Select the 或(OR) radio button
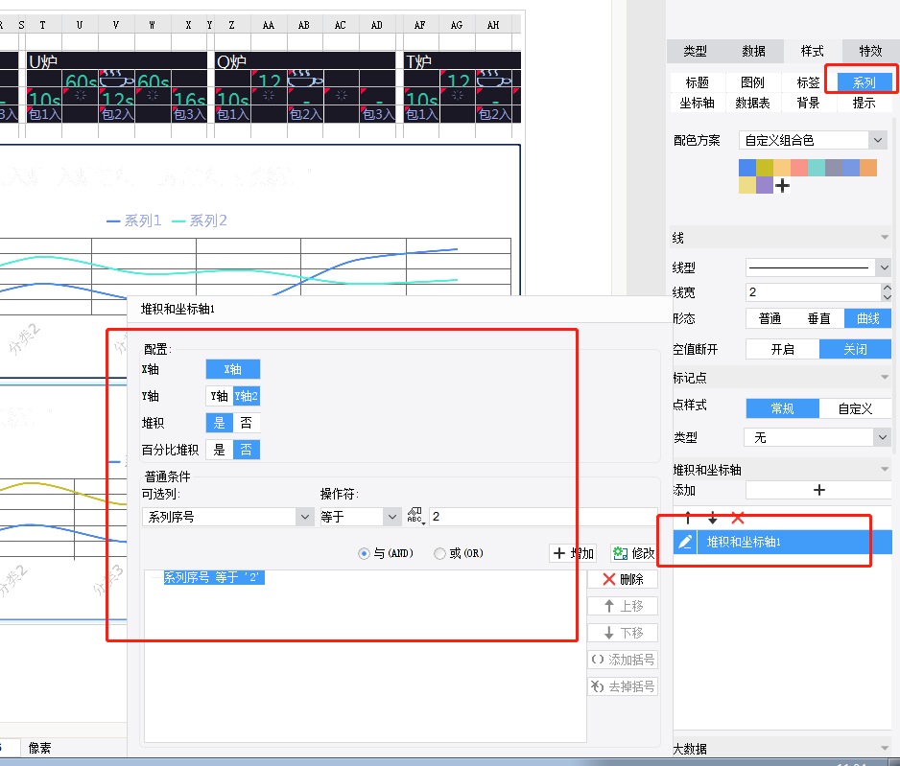This screenshot has height=766, width=900. coord(439,553)
